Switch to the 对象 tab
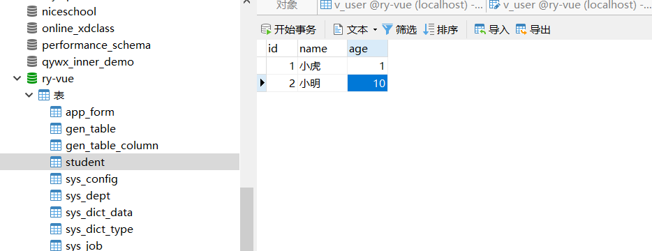This screenshot has width=652, height=251. [x=287, y=5]
